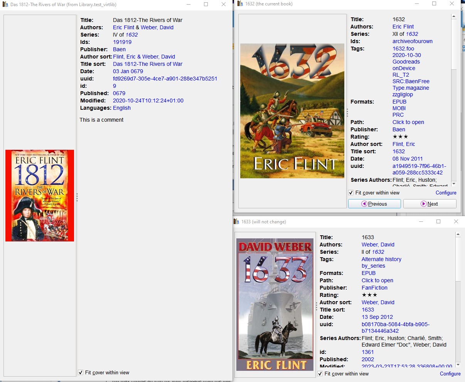Click tag 1632.foo
Image resolution: width=465 pixels, height=382 pixels.
[x=403, y=49]
